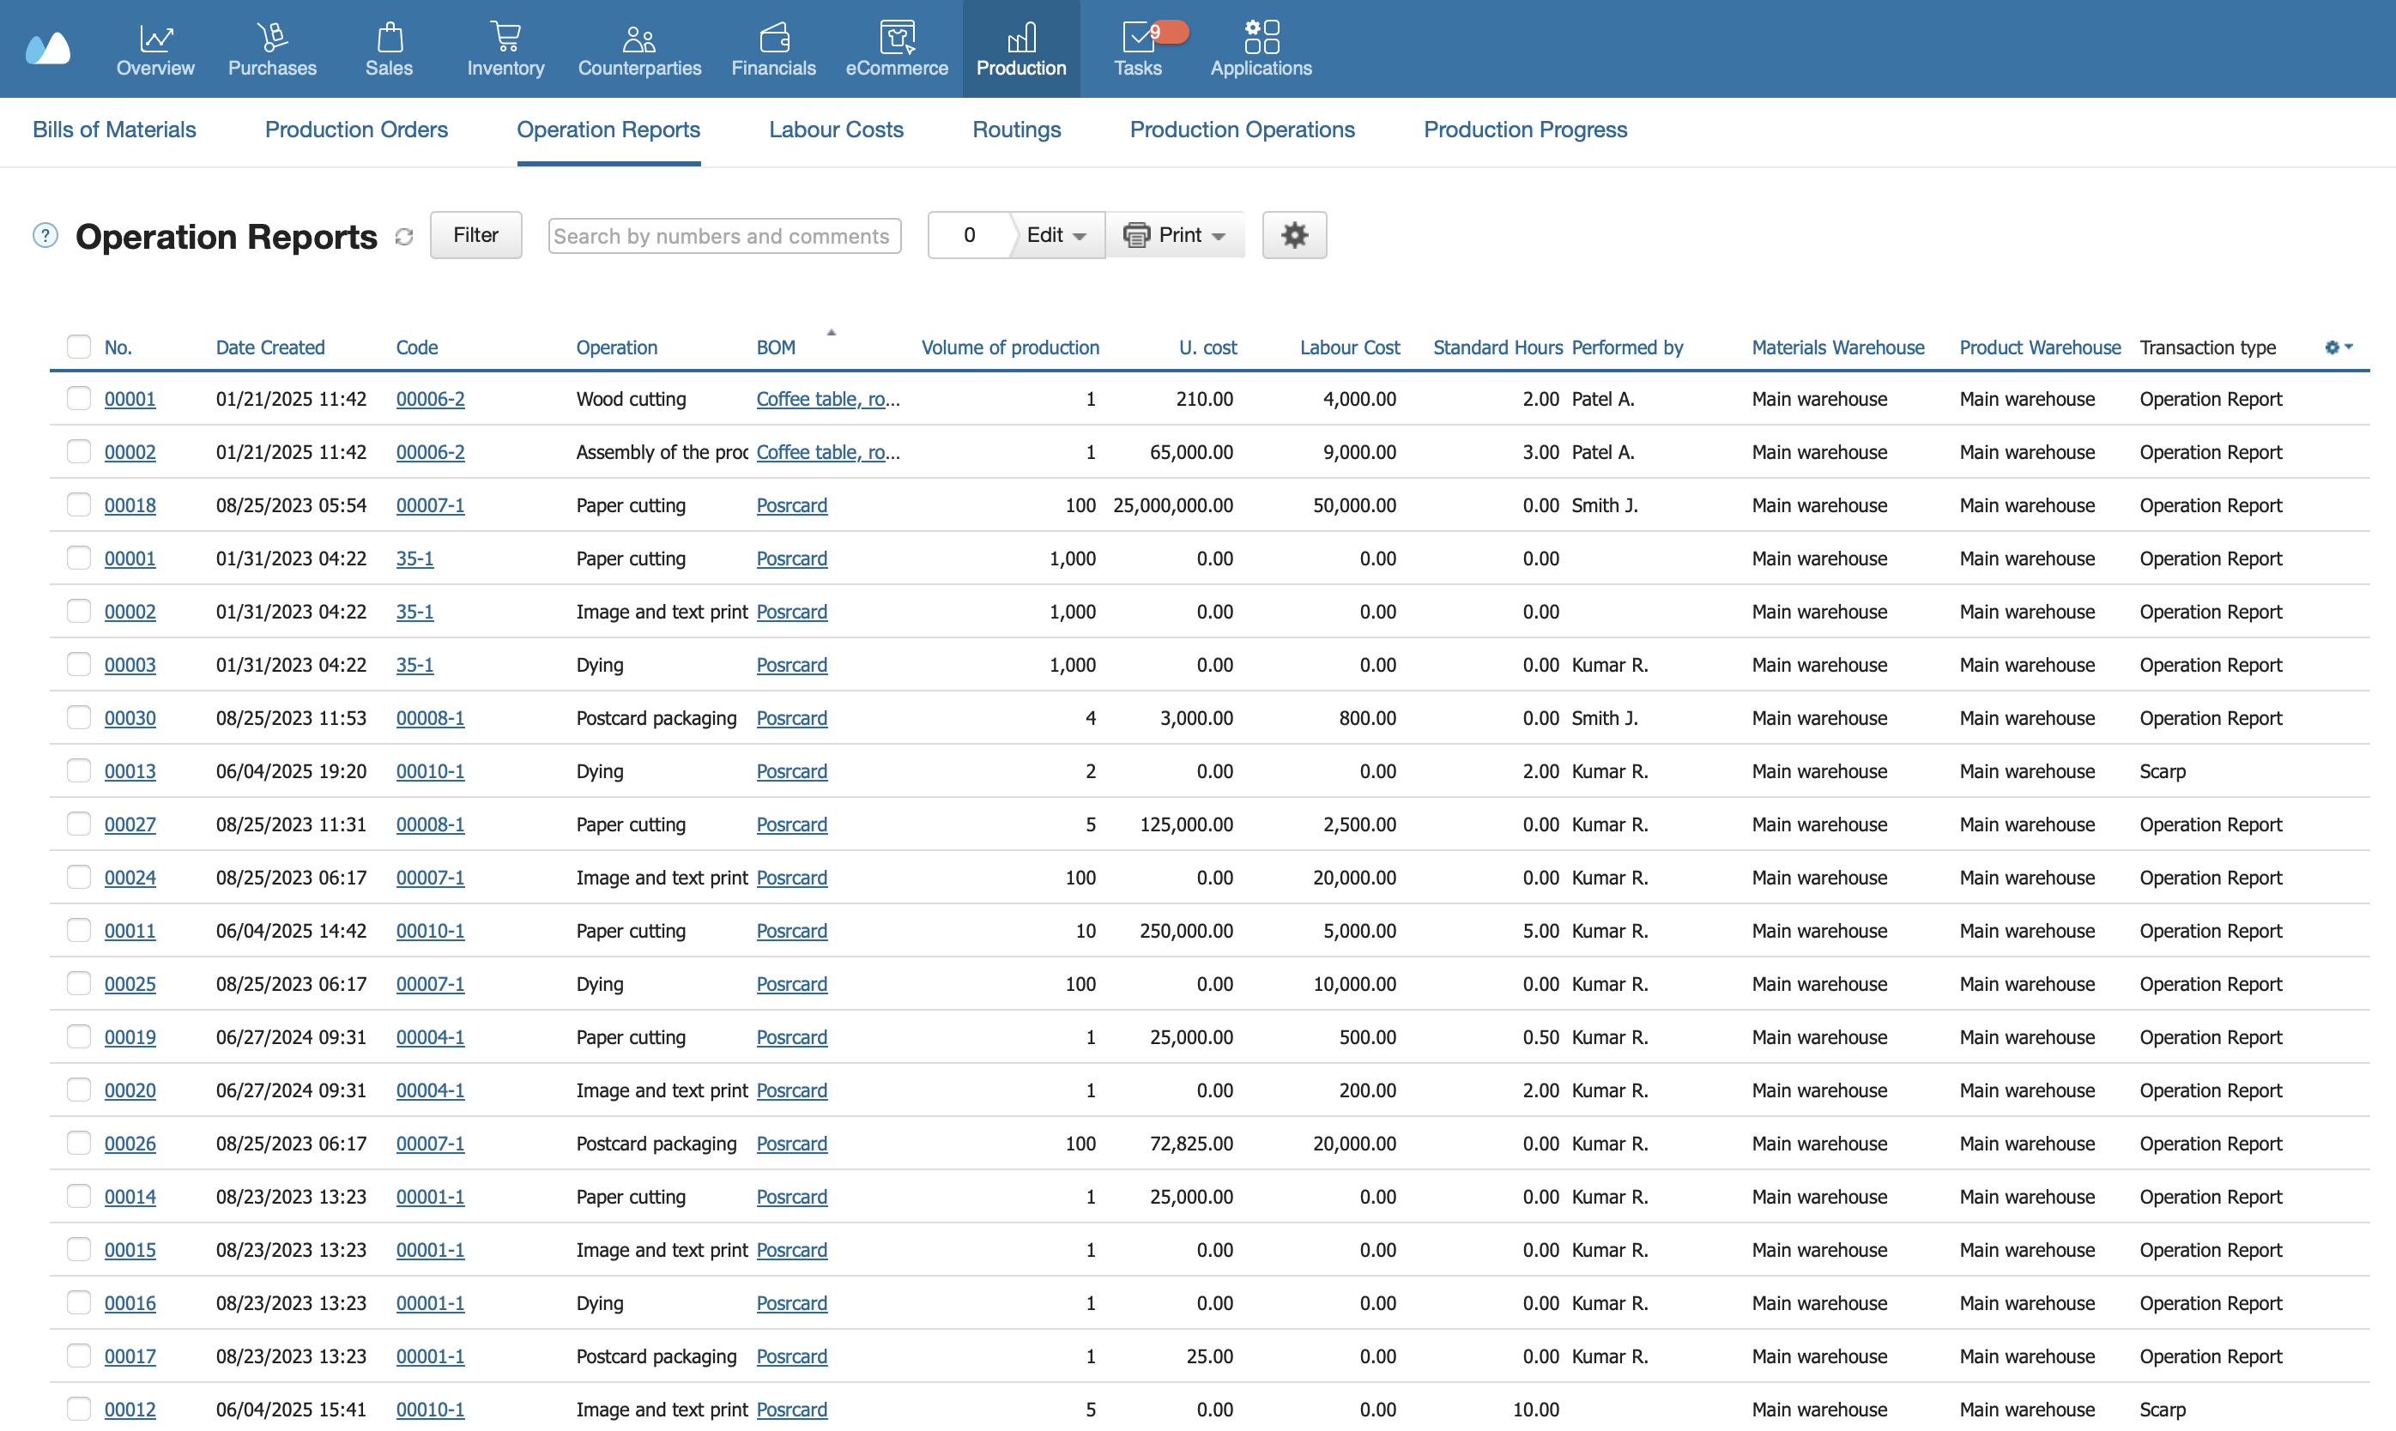Click unit cost 25,000,000.00 cell
The image size is (2396, 1431).
[1173, 505]
